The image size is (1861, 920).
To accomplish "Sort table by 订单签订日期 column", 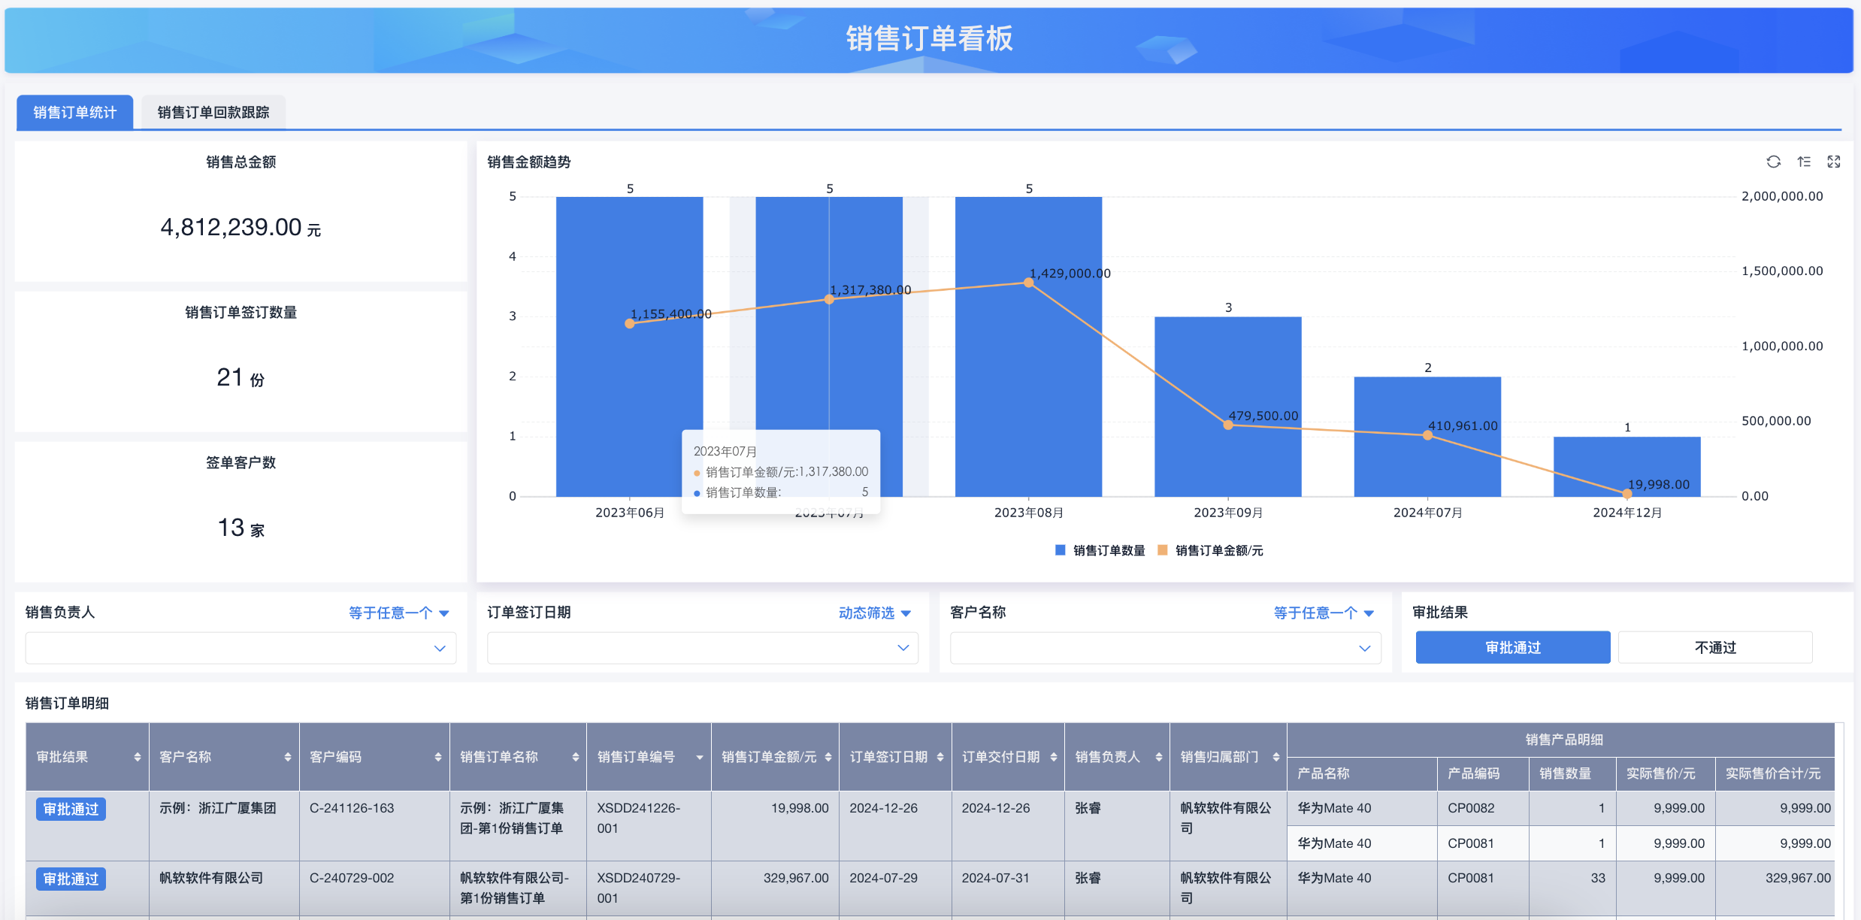I will (x=940, y=757).
